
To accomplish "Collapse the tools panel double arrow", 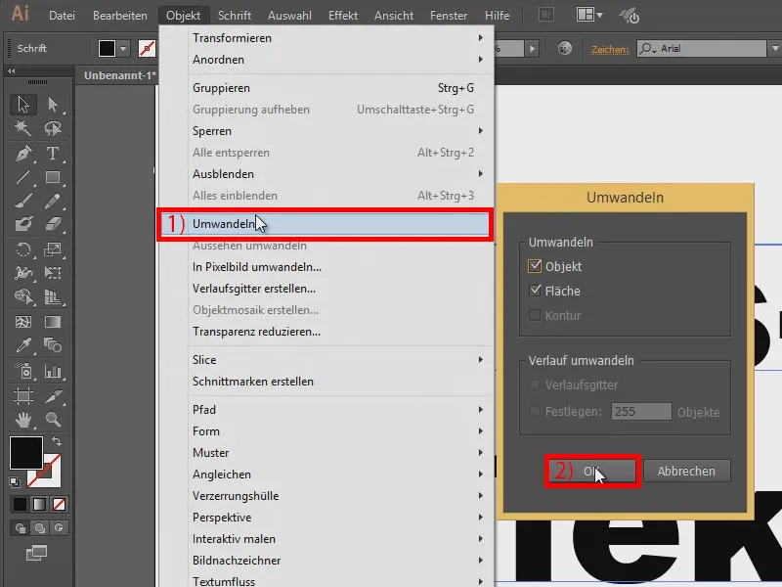I will coord(11,70).
